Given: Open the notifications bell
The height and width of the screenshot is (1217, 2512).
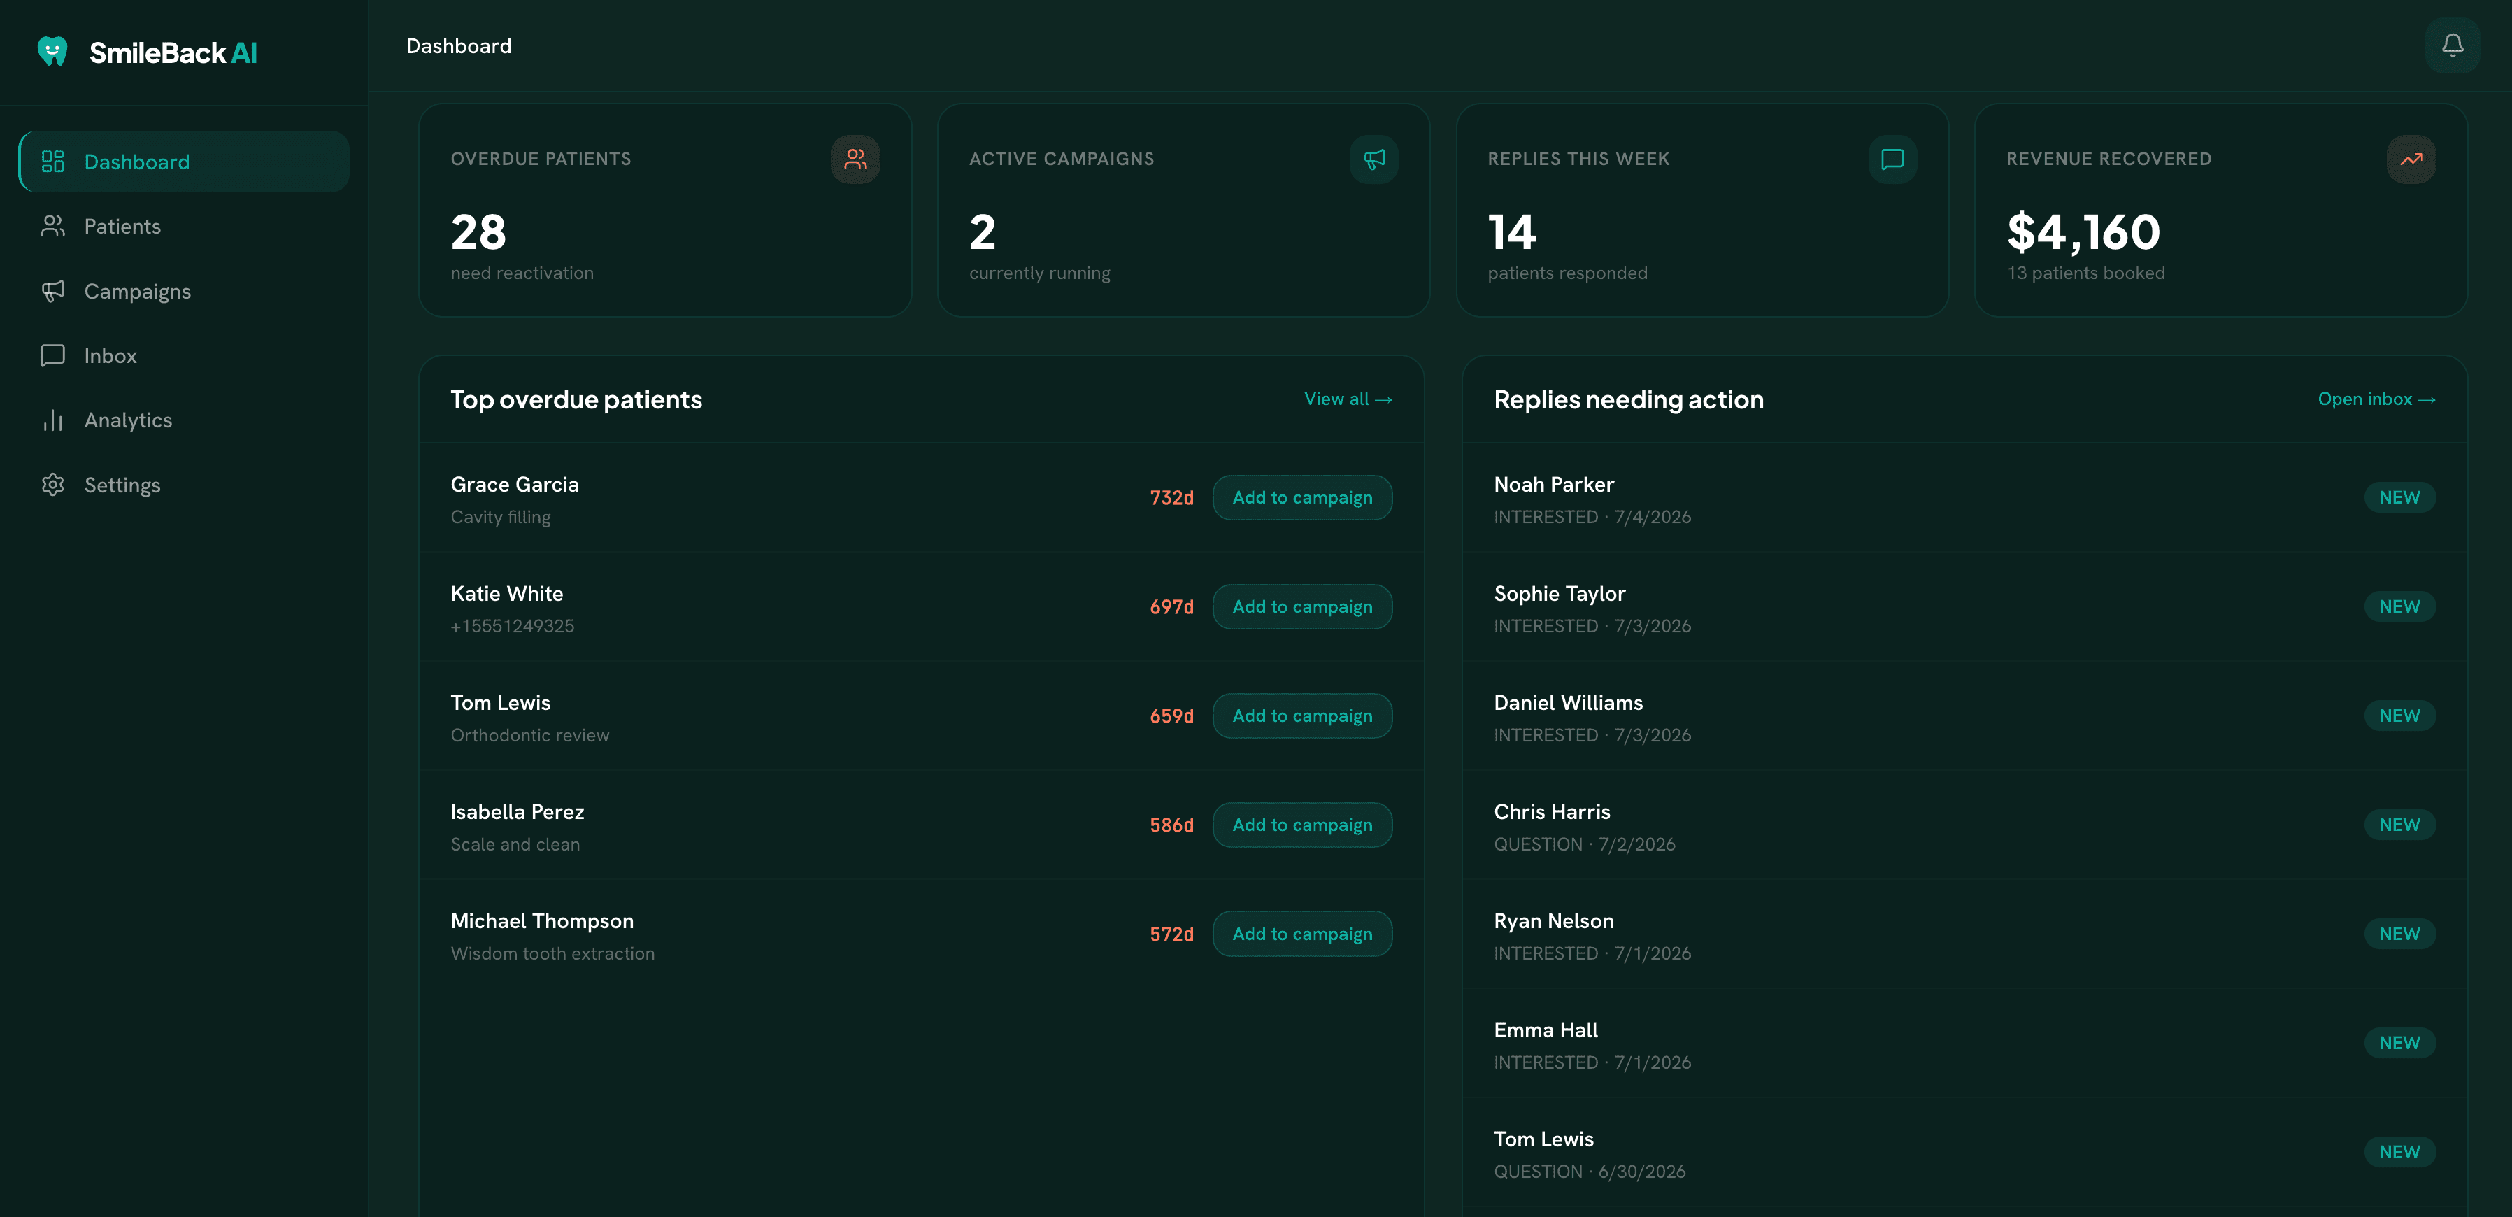Looking at the screenshot, I should pos(2452,45).
